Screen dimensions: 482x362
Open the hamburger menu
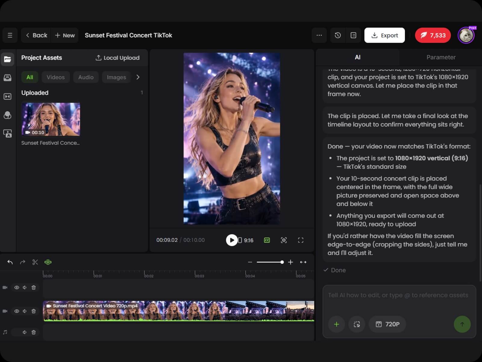(x=10, y=35)
